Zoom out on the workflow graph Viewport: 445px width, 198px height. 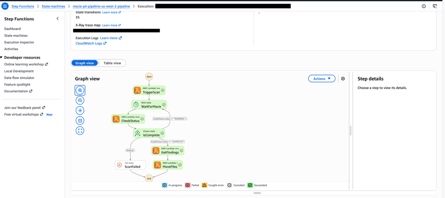pyautogui.click(x=80, y=100)
